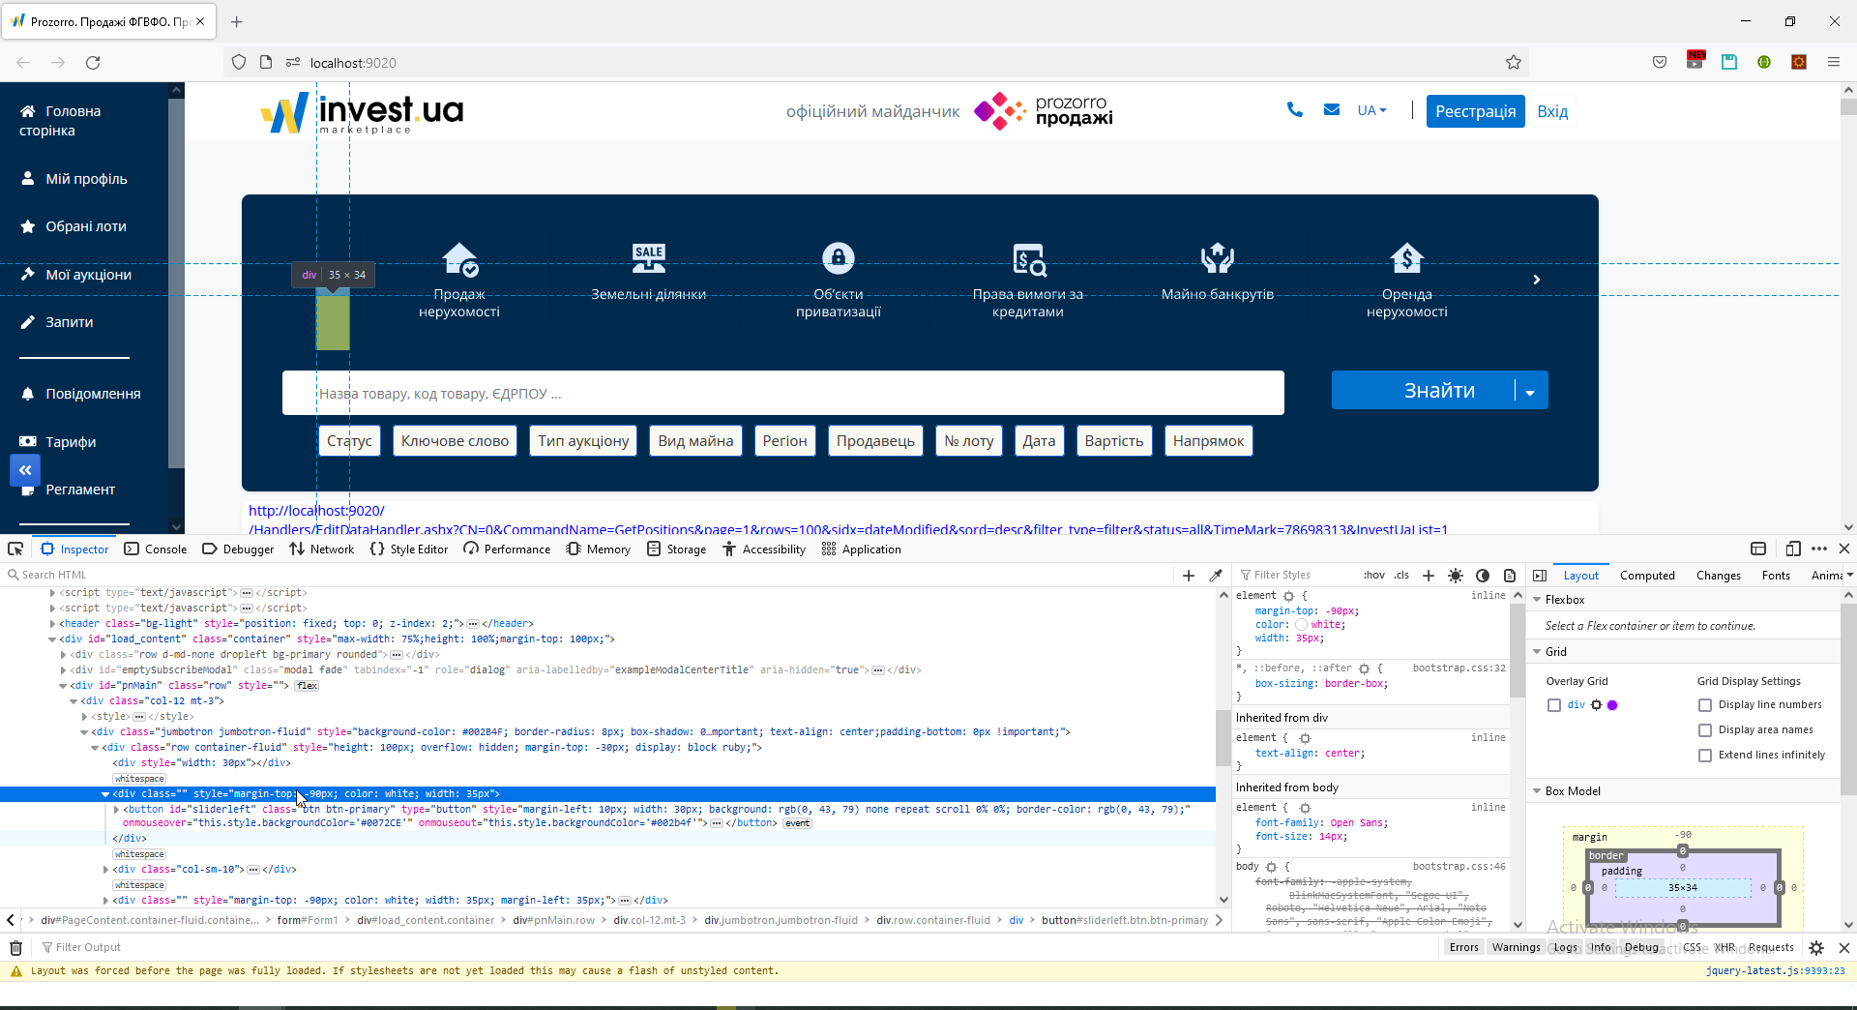The height and width of the screenshot is (1010, 1857).
Task: Reload the page
Action: (x=93, y=62)
